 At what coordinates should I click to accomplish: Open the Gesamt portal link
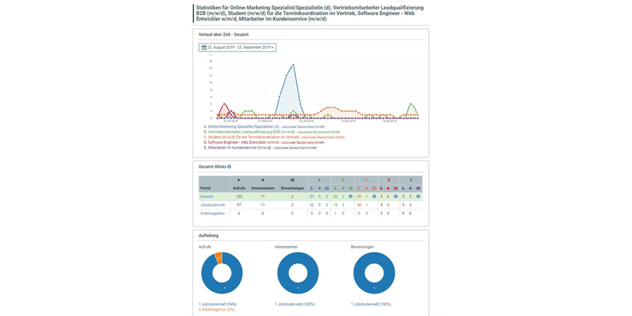[x=207, y=196]
